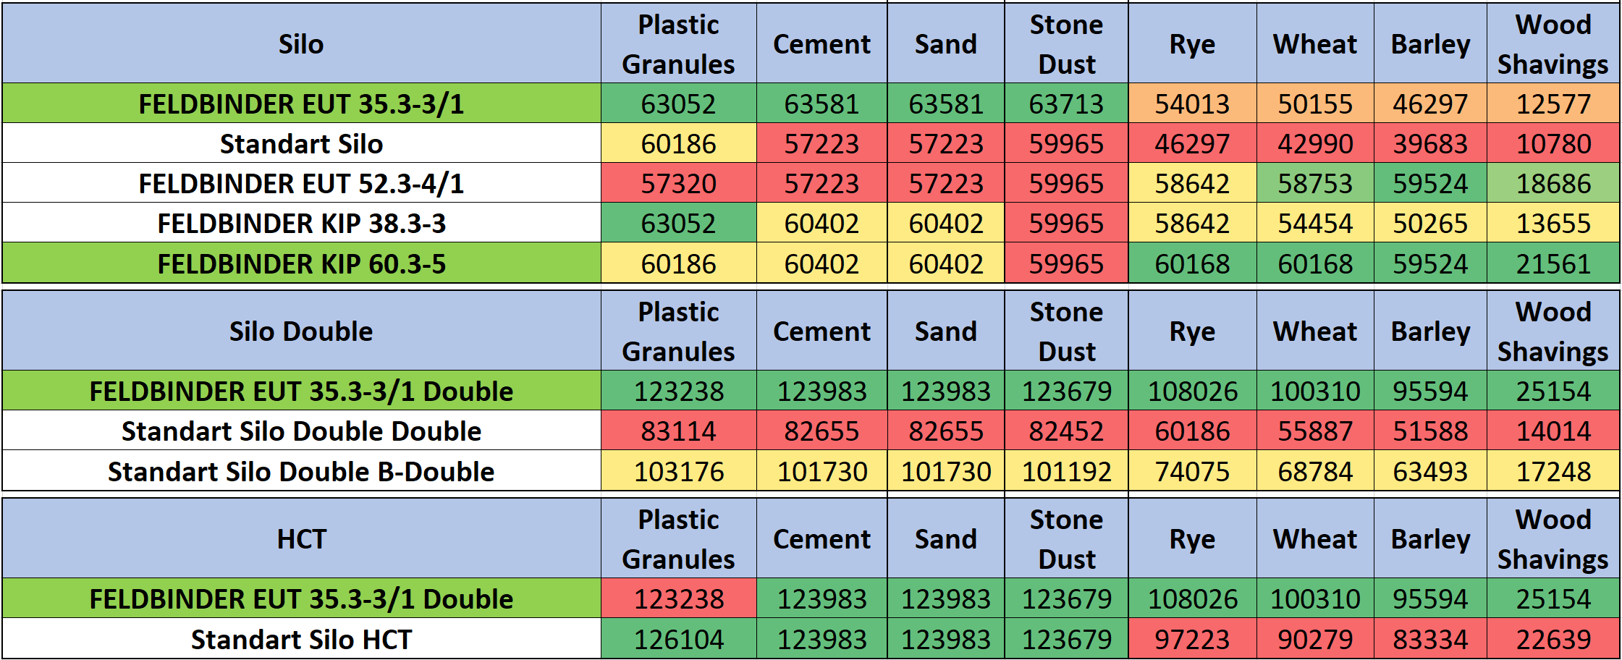Click the "Standart Silo HCT" row label
Viewport: 1622px width, 660px height.
pyautogui.click(x=301, y=640)
